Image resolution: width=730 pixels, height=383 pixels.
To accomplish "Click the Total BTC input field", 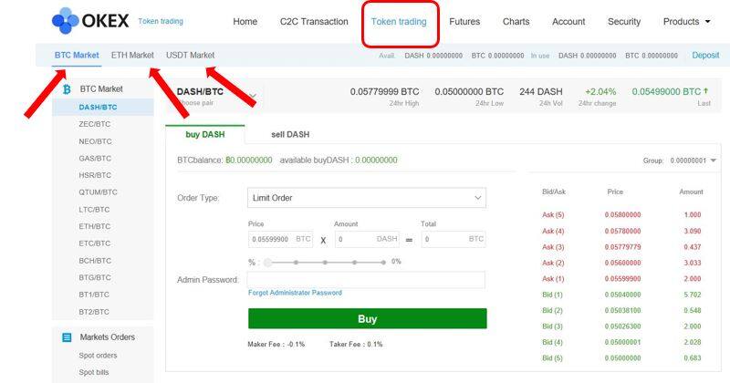I will [454, 239].
